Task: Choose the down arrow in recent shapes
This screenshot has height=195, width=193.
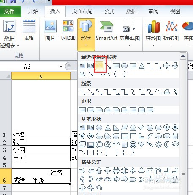Action: [175, 66]
